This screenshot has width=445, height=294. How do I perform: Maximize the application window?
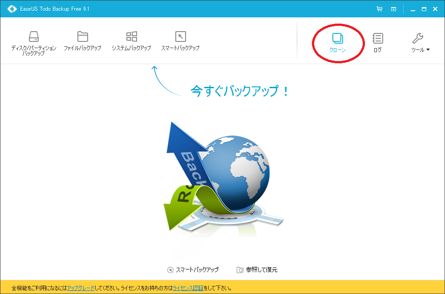click(424, 9)
